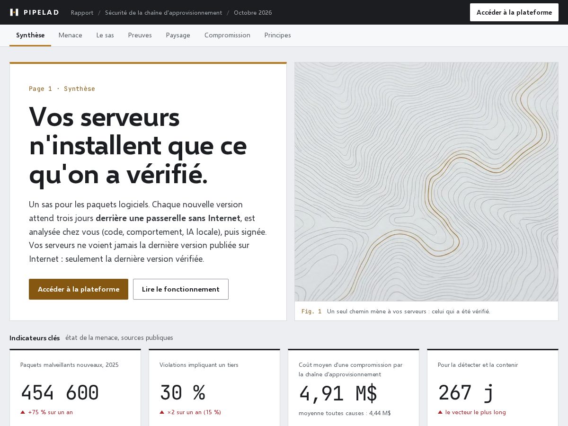Go to the Preuves tab
Image resolution: width=568 pixels, height=426 pixels.
[140, 35]
